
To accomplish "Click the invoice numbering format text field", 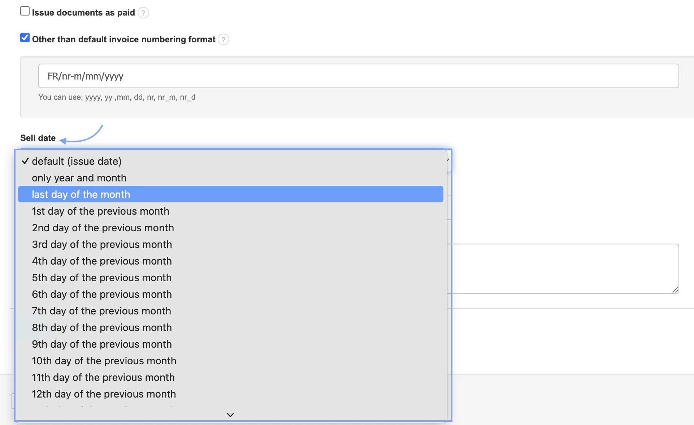I will tap(358, 76).
